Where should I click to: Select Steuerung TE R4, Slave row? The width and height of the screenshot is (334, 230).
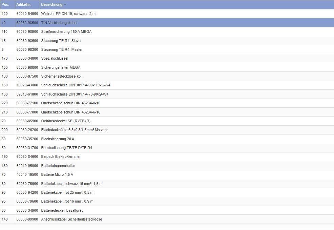(x=61, y=41)
